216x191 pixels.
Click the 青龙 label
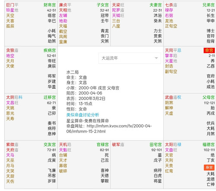pos(105,31)
